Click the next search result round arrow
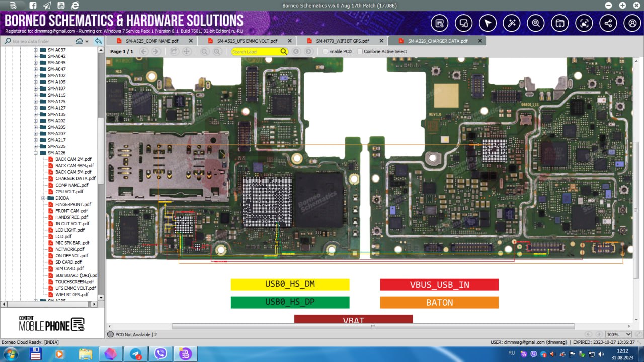 (x=308, y=51)
